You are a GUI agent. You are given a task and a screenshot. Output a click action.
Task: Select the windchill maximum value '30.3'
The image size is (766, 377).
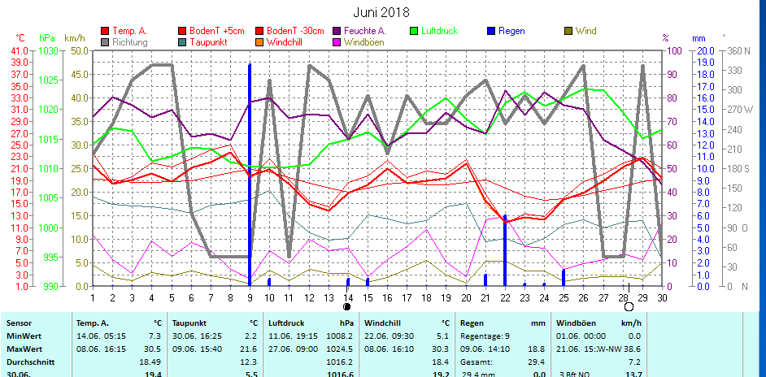click(442, 349)
